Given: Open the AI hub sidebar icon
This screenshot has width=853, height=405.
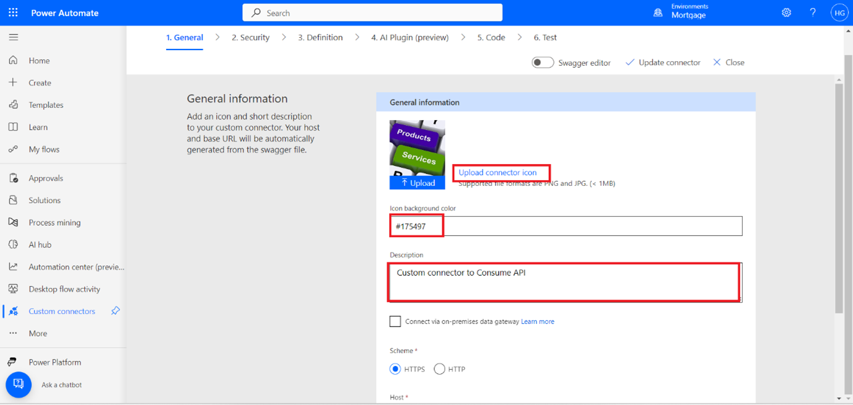Looking at the screenshot, I should (13, 245).
